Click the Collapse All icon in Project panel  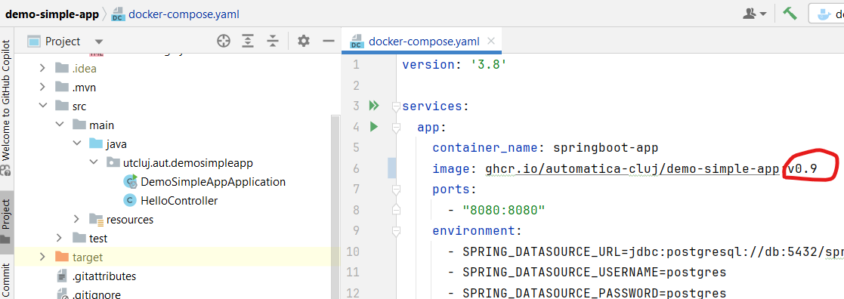[x=274, y=41]
